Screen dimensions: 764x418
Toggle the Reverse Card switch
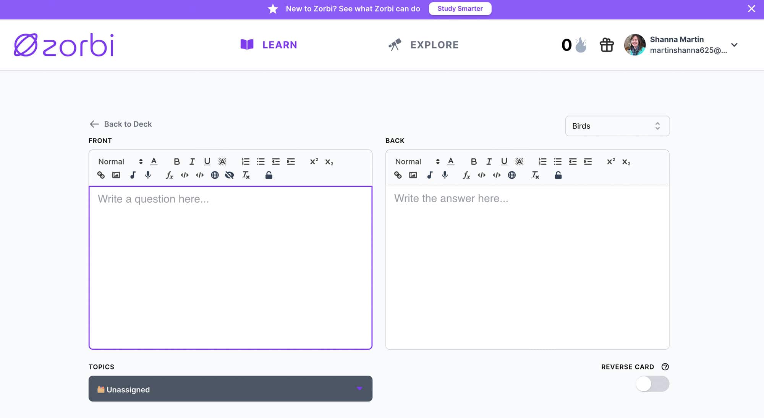pyautogui.click(x=652, y=384)
